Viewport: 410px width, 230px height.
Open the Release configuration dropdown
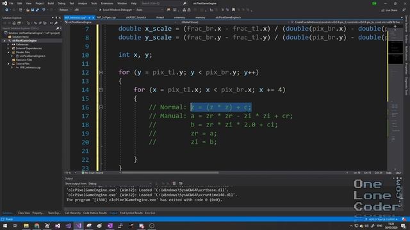tap(65, 10)
